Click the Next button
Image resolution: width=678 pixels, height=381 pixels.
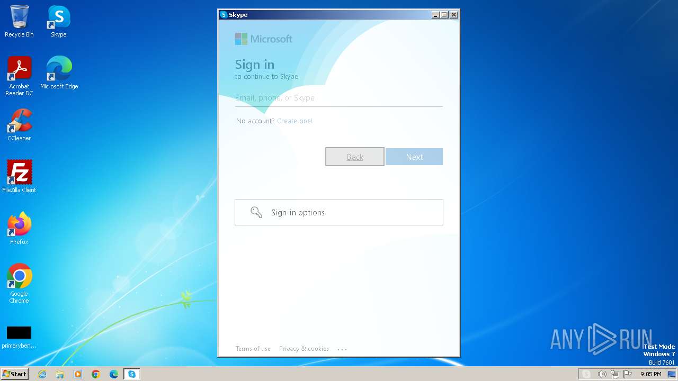pos(414,157)
